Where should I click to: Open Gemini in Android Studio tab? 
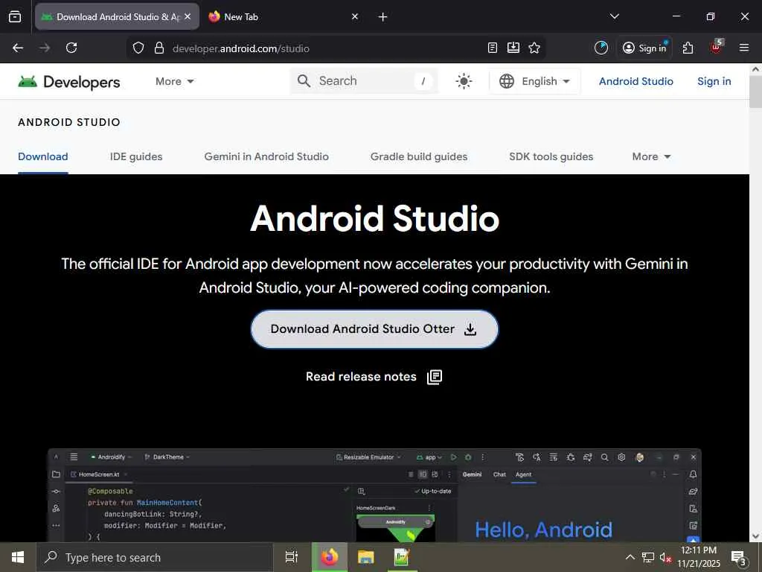point(266,156)
